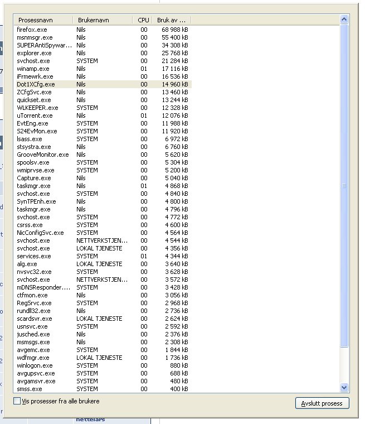
Task: Select the winamp.exe process
Action: (x=103, y=69)
